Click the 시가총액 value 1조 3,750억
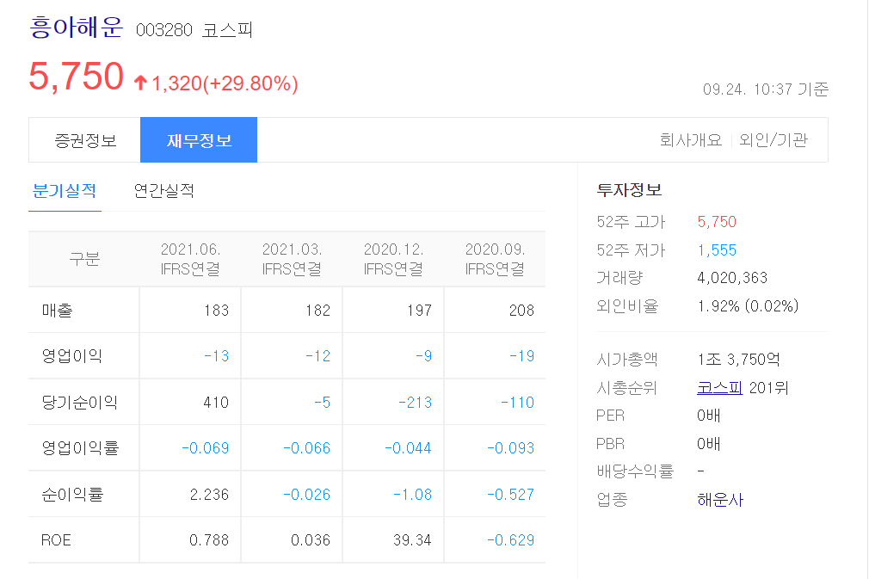Viewport: 869px width, 579px height. [x=738, y=360]
